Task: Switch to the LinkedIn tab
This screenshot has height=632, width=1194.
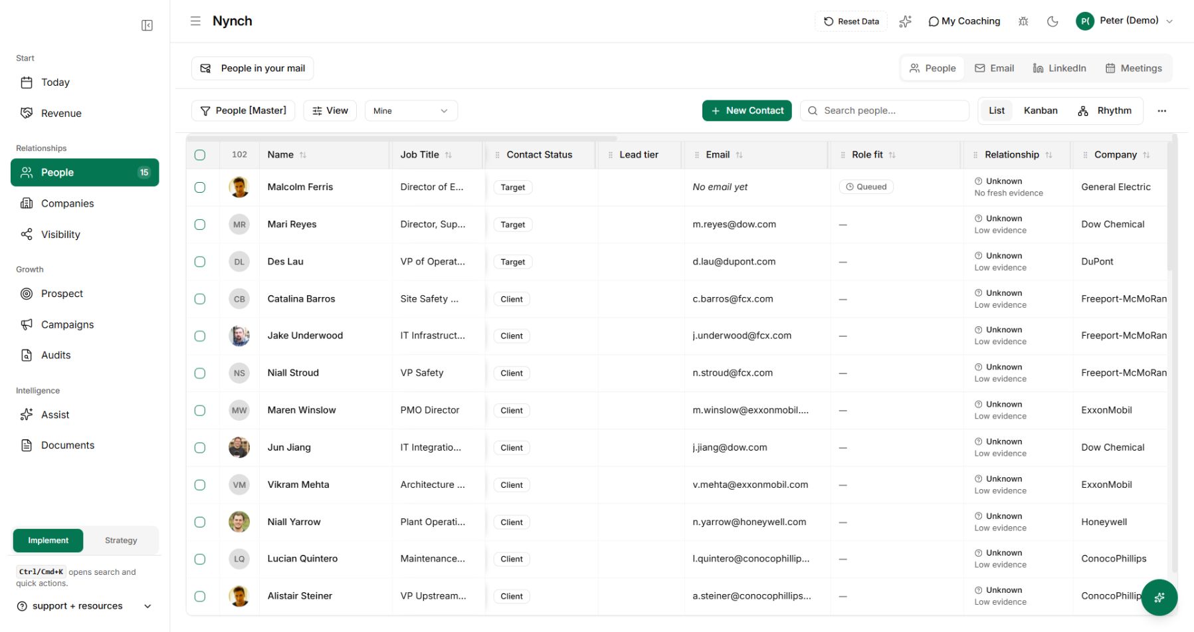Action: click(x=1060, y=68)
